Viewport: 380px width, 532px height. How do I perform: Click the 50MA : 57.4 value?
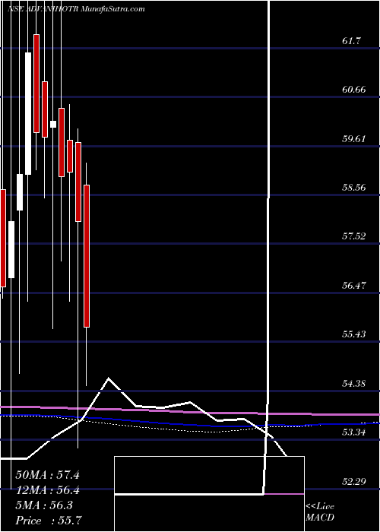click(47, 475)
